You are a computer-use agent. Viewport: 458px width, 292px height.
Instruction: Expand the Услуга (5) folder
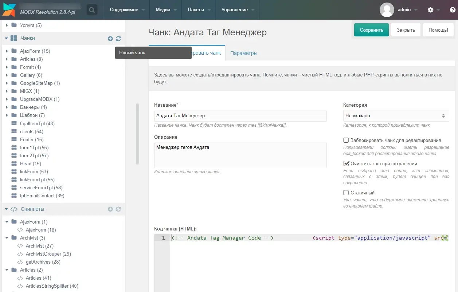pos(7,25)
